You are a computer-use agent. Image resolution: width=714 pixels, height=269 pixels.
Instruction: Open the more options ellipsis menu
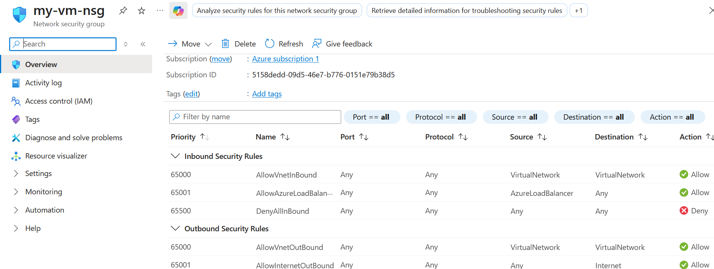tap(160, 11)
